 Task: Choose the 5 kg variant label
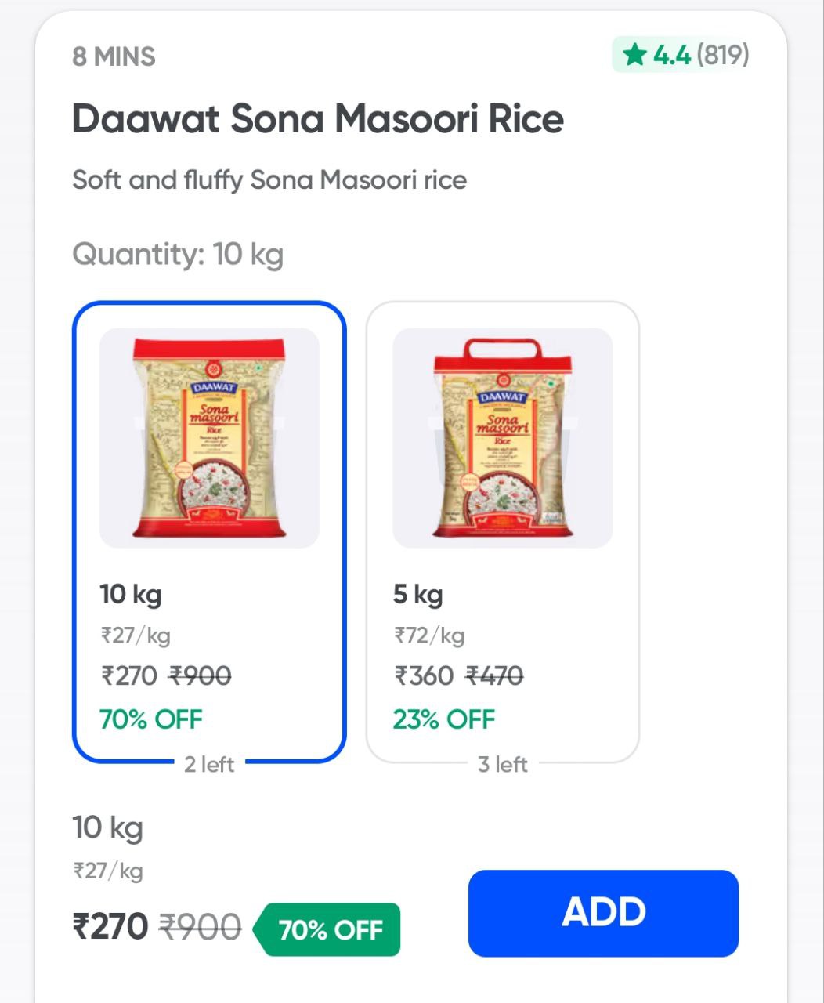click(x=417, y=594)
